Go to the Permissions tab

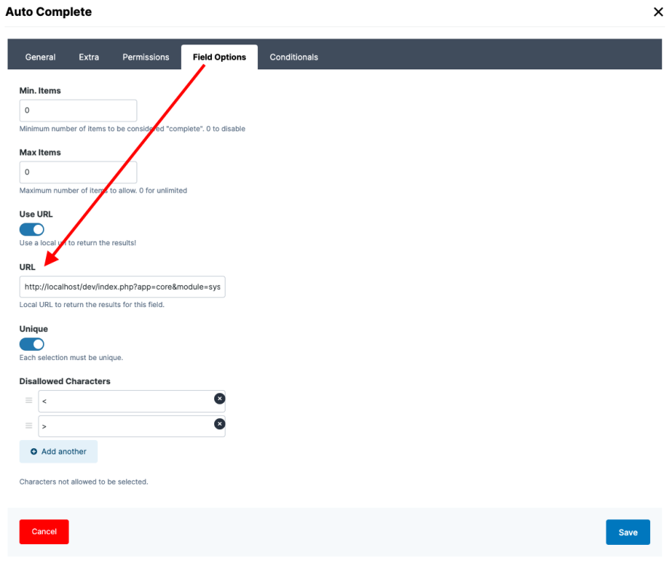pos(146,57)
